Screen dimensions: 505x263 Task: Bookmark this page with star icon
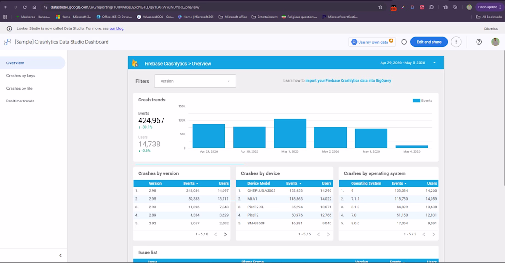point(380,7)
